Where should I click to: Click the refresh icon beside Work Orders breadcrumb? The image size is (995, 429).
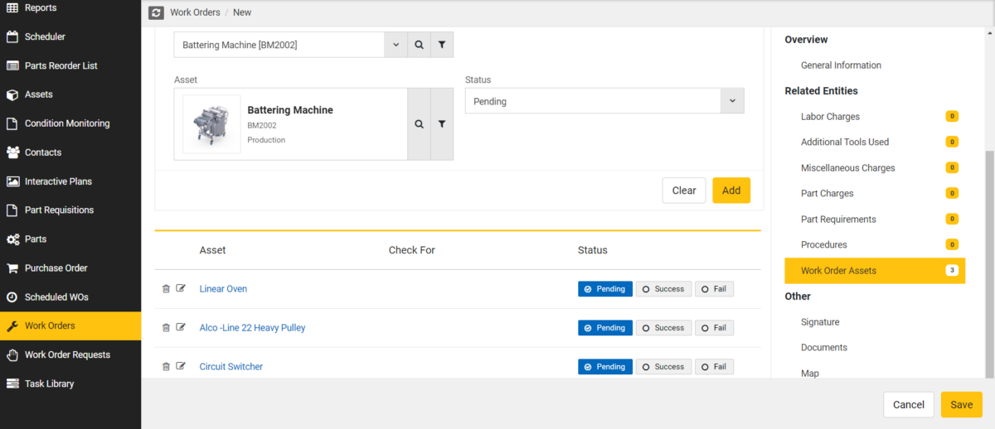[x=156, y=12]
